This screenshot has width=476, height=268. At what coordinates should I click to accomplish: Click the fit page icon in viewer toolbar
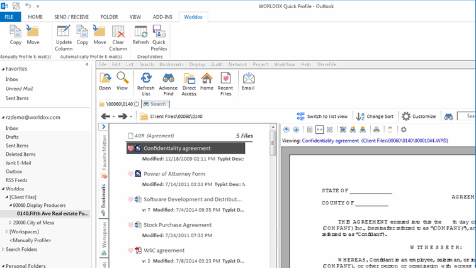click(330, 130)
